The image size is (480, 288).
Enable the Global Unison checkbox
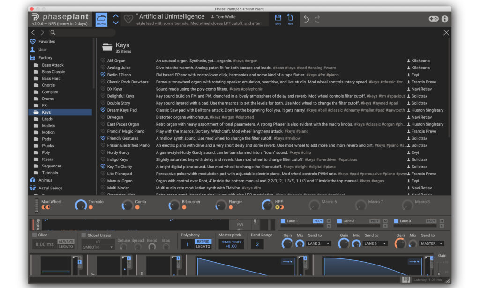coord(83,235)
